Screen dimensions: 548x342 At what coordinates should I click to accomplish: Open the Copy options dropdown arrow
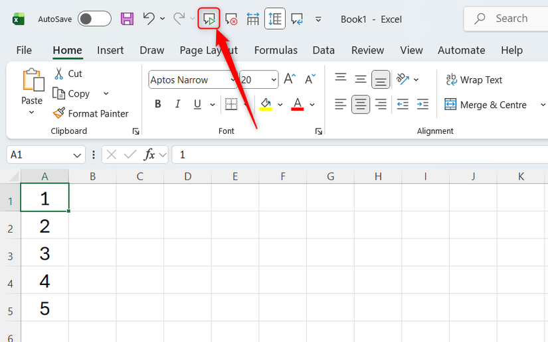[106, 93]
